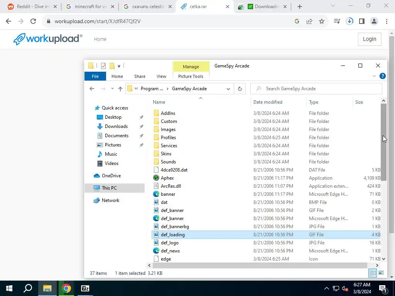Click New folder icon in Explorer quick toolbar
395x296 pixels.
(112, 66)
